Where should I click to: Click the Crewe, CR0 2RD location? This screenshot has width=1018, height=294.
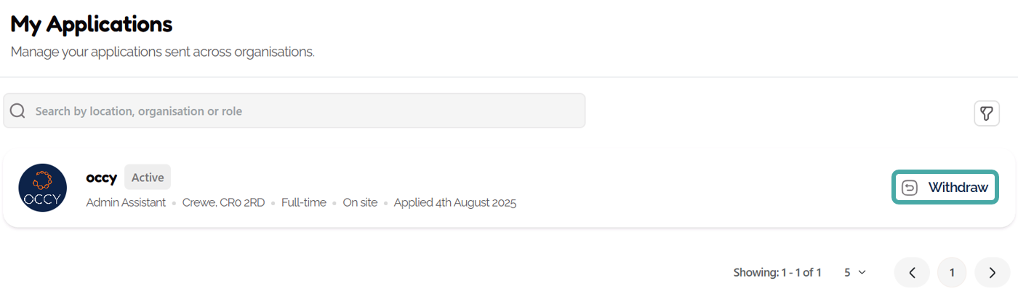223,203
